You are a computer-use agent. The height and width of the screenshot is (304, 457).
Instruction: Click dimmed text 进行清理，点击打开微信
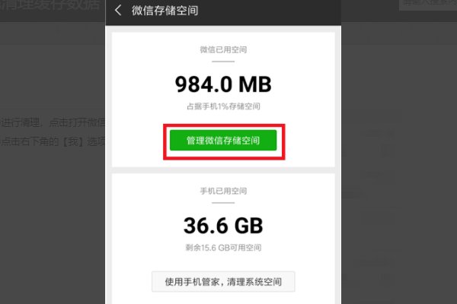[53, 123]
